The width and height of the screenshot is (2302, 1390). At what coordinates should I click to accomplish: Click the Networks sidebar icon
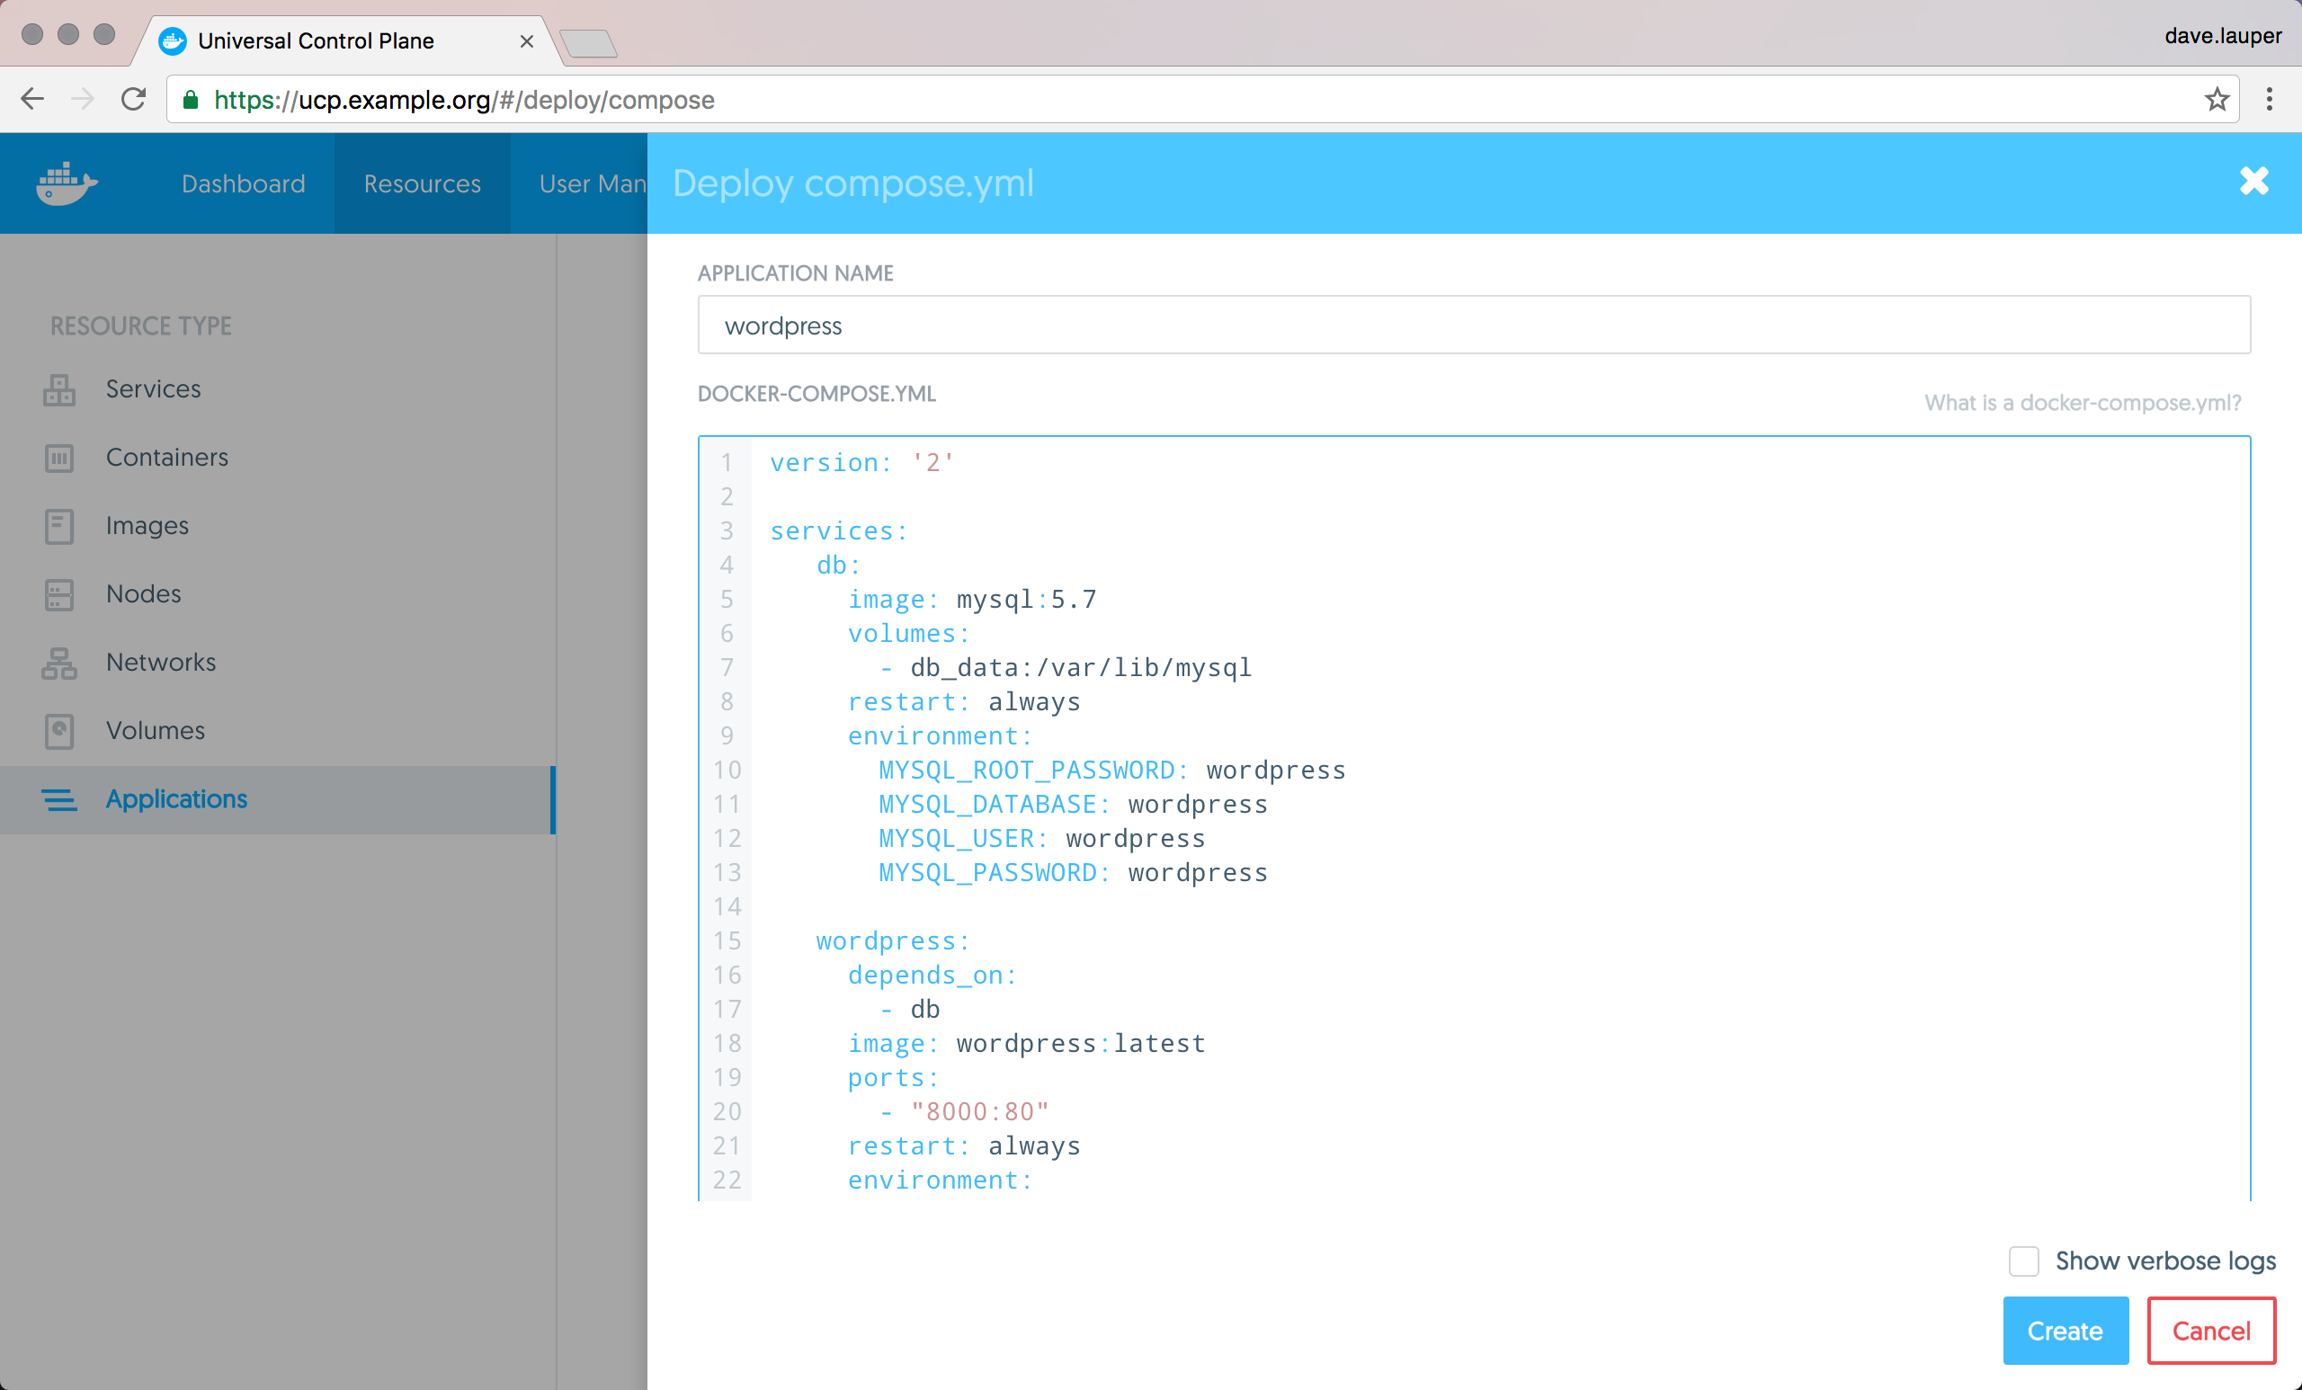(58, 663)
